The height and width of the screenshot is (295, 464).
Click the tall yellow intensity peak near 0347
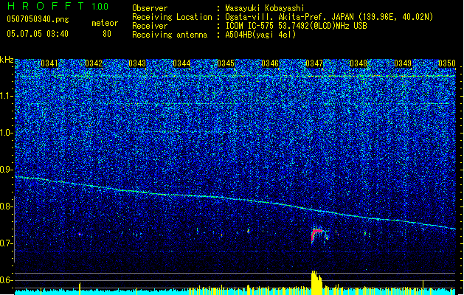coord(316,282)
